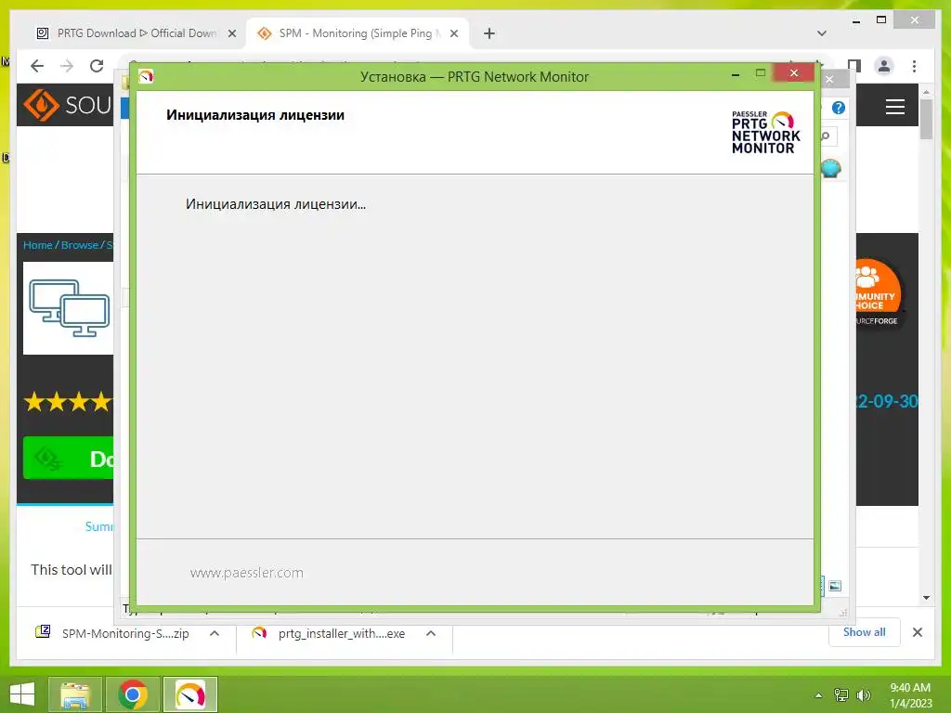
Task: Click the scrollbar up arrow
Action: tap(926, 92)
